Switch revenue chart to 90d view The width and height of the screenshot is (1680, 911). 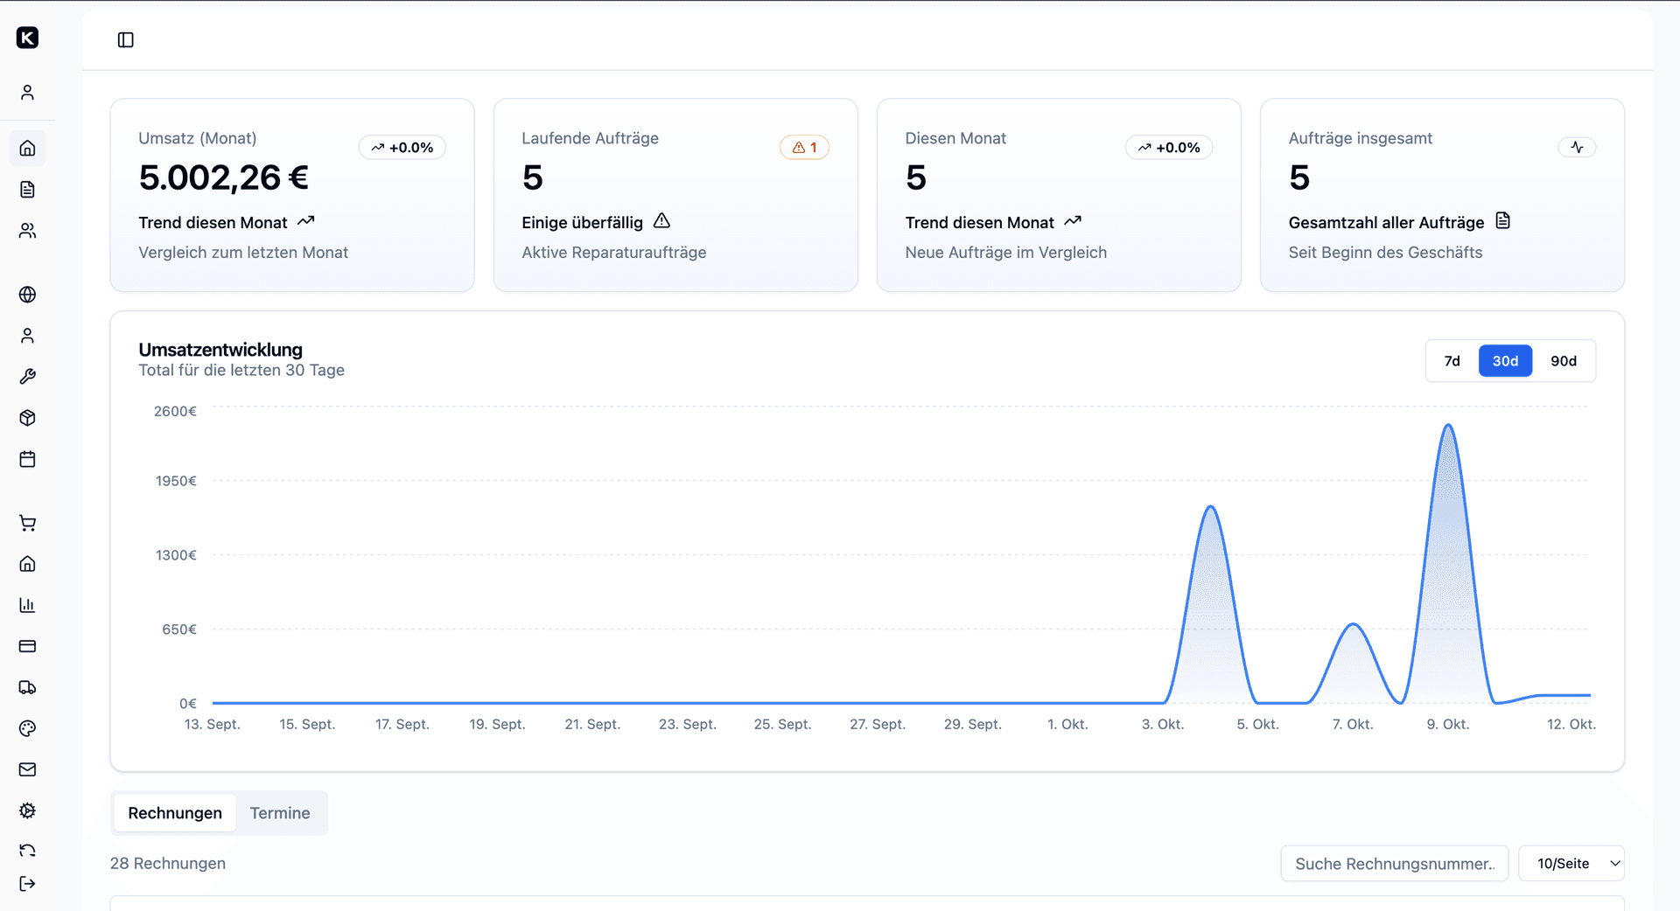1564,360
